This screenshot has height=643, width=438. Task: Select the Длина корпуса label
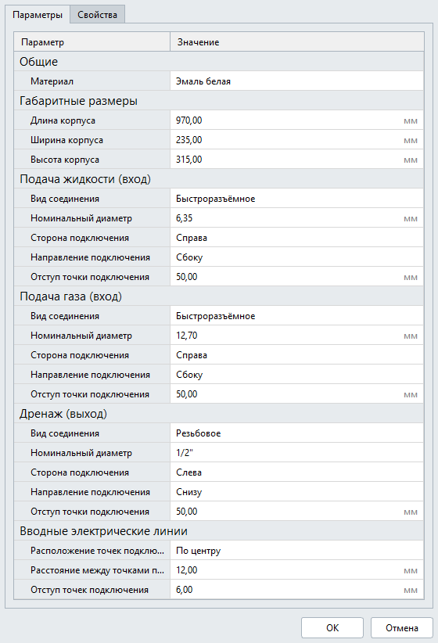pos(63,120)
